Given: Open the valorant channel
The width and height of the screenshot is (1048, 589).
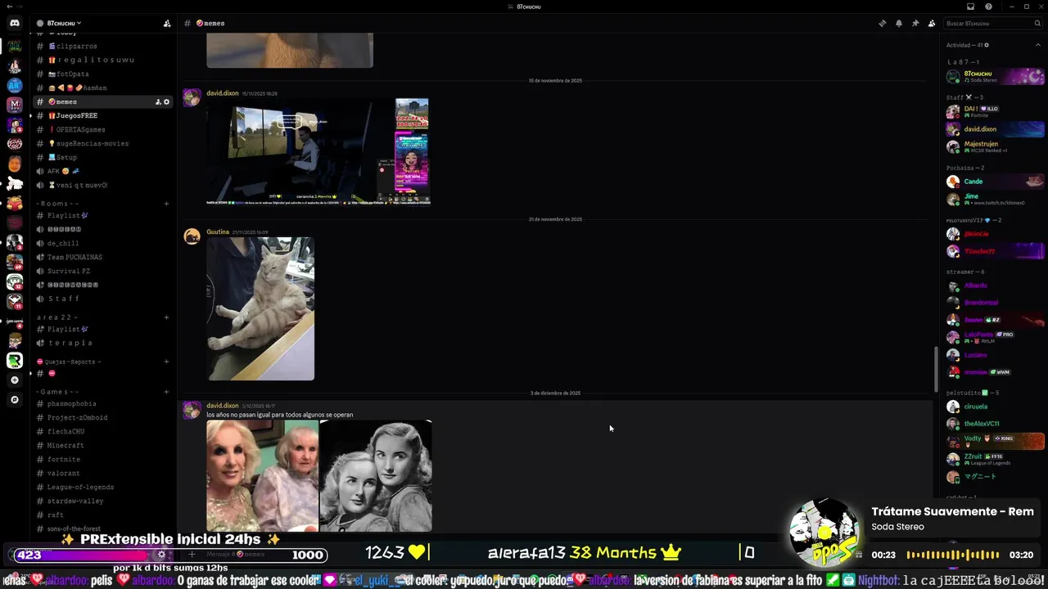Looking at the screenshot, I should point(103,473).
